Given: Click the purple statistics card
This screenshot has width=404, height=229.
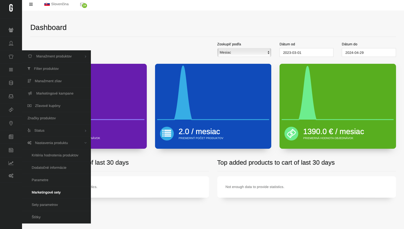Looking at the screenshot, I should 119,106.
